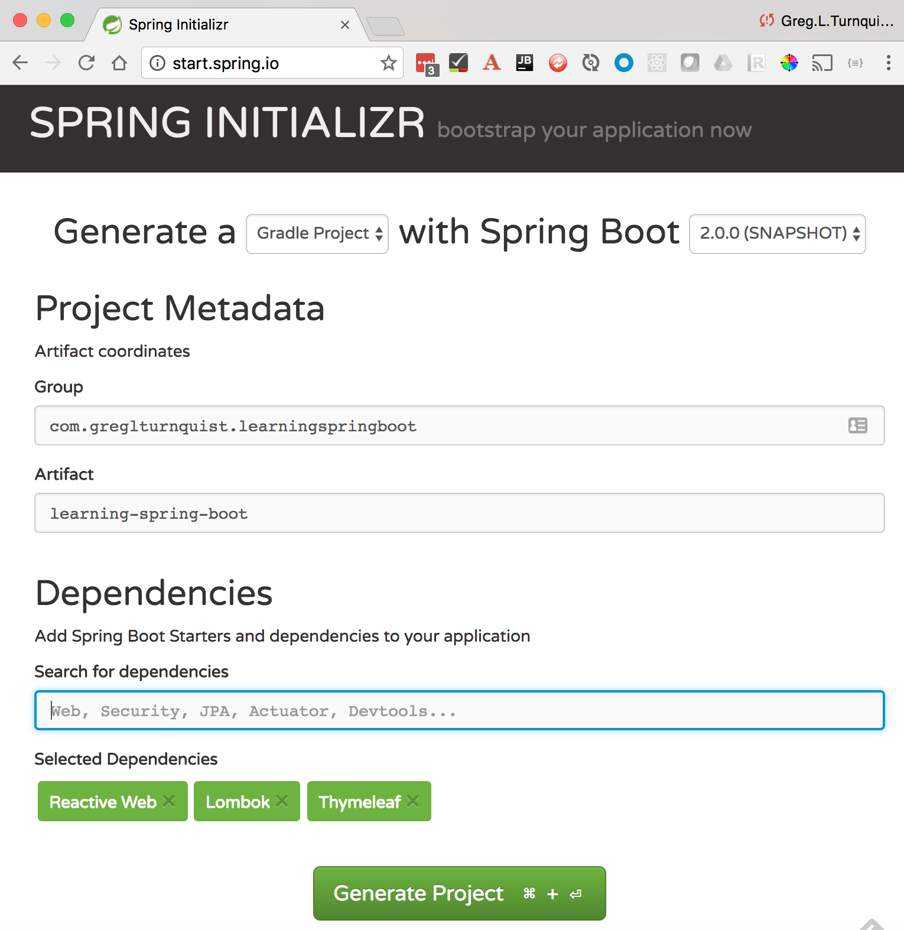904x930 pixels.
Task: Focus the Search for dependencies field
Action: point(459,710)
